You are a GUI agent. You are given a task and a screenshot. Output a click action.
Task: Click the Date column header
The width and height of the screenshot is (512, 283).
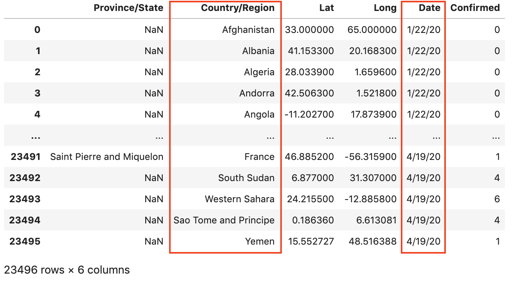(429, 8)
